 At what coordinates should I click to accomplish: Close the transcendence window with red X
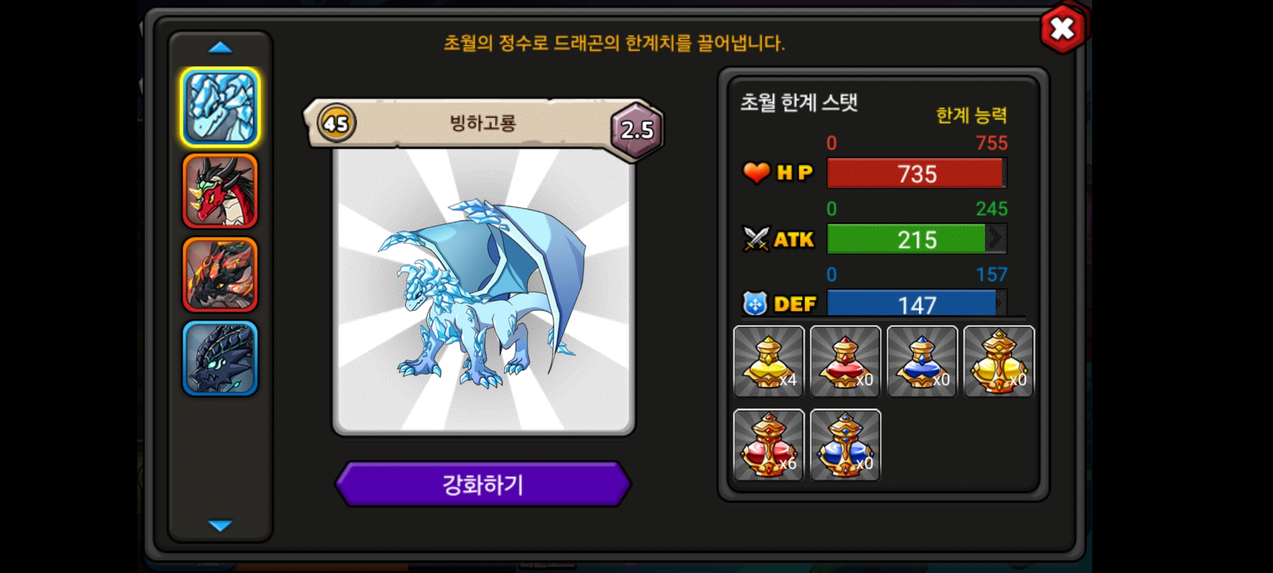[1062, 29]
